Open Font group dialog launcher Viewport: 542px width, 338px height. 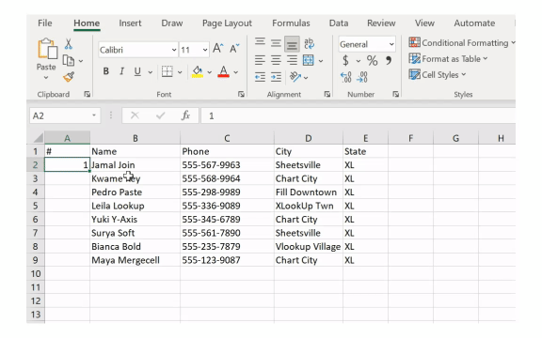(x=241, y=94)
